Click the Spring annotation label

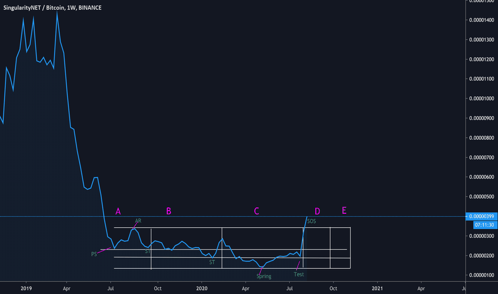point(264,276)
